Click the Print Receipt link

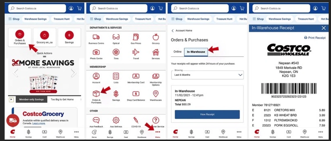[x=315, y=38]
